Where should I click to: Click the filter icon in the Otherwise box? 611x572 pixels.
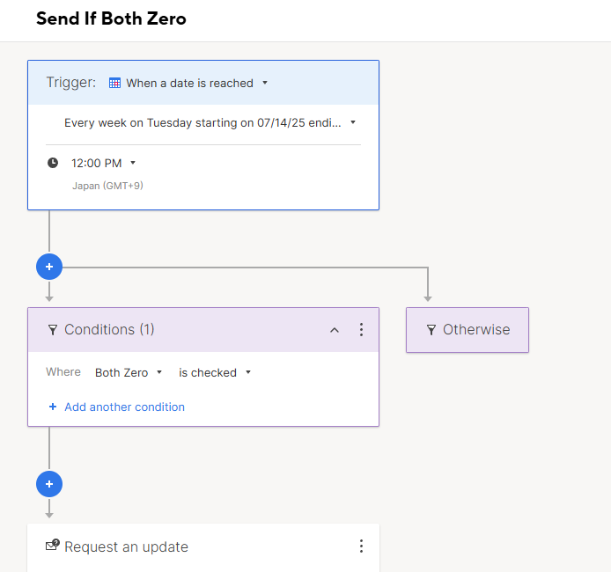pyautogui.click(x=431, y=330)
